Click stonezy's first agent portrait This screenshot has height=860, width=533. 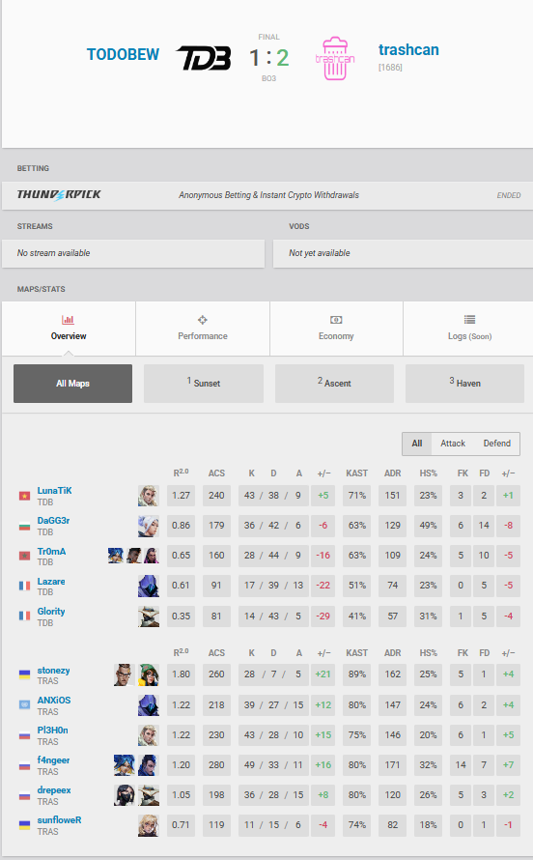click(x=125, y=675)
